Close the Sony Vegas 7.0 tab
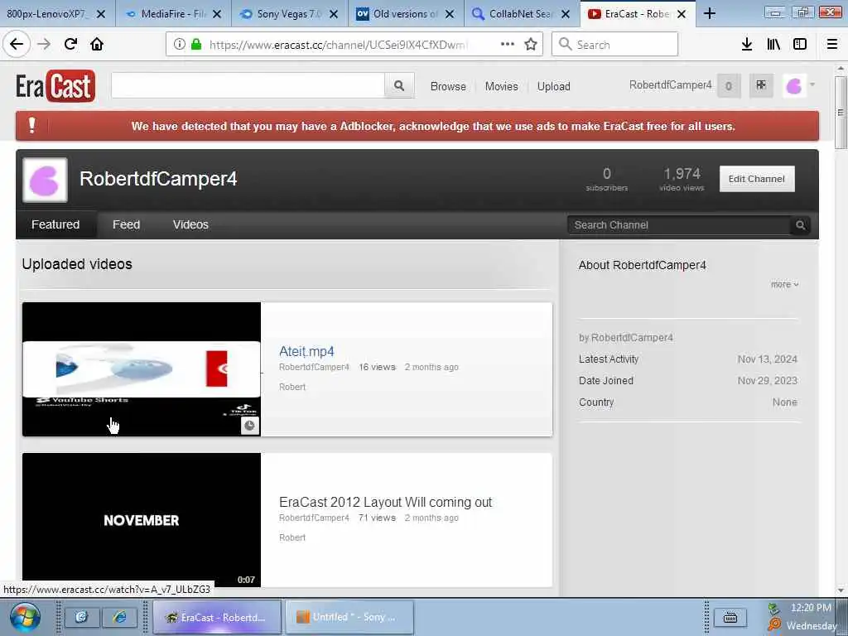 (x=334, y=14)
